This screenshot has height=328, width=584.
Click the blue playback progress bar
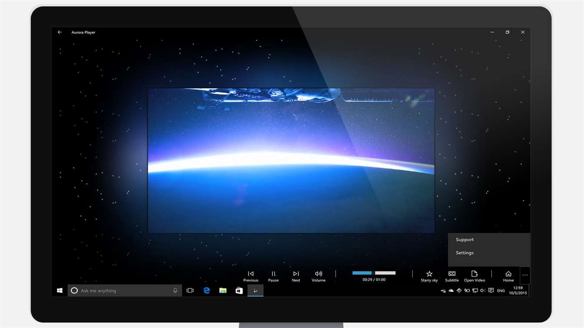362,273
